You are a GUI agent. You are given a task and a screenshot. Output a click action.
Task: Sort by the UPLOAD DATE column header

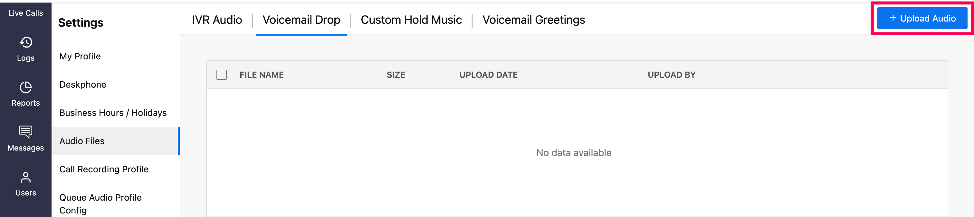coord(488,74)
